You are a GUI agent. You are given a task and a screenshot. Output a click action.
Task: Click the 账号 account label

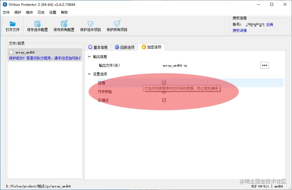[237, 24]
